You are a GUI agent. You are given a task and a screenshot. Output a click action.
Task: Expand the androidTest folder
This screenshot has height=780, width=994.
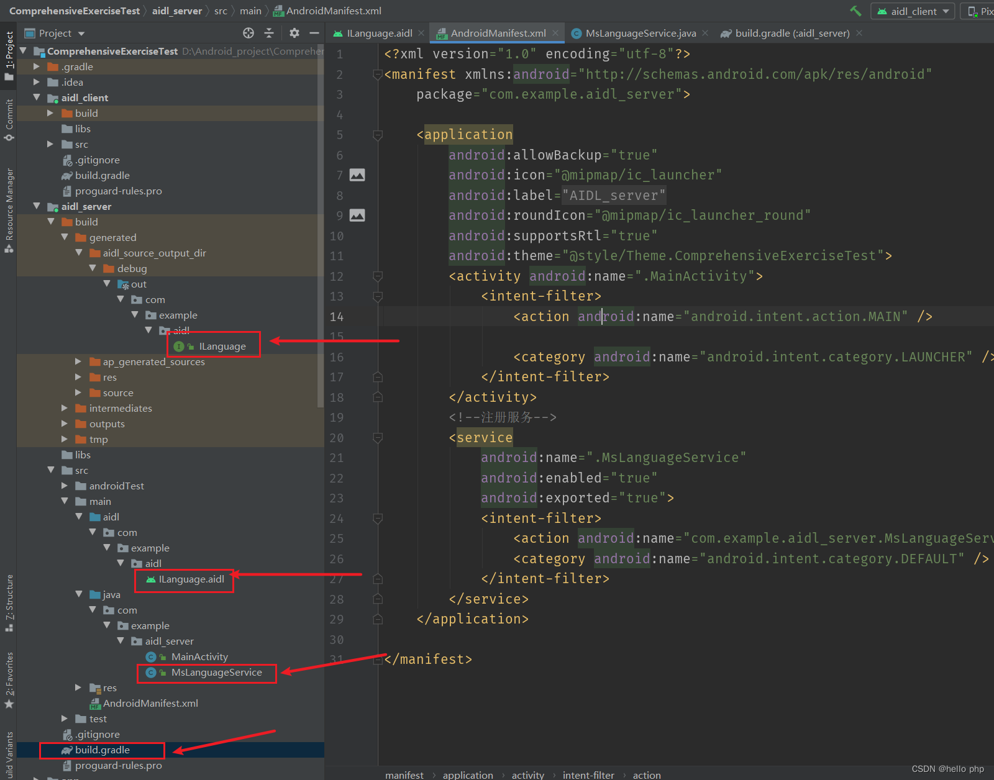point(65,486)
